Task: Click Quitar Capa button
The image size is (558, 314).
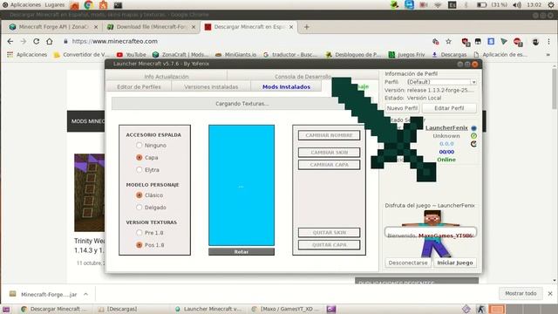Action: [329, 245]
